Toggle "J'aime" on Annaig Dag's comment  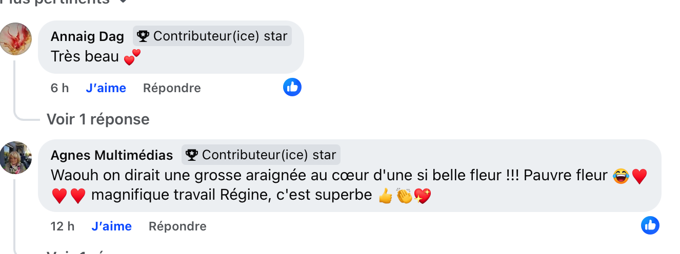coord(106,88)
